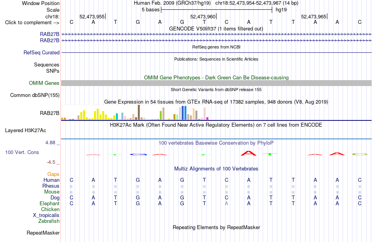Open 'Repeating Elements by RepeatMasker' track title
This screenshot has height=242, width=372.
pyautogui.click(x=216, y=227)
